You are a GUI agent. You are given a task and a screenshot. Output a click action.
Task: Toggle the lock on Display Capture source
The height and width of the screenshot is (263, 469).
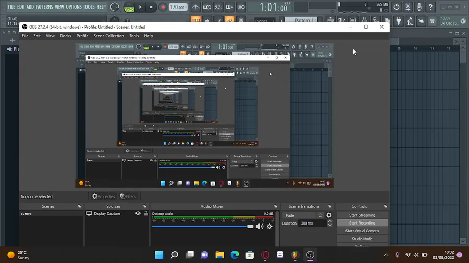146,213
